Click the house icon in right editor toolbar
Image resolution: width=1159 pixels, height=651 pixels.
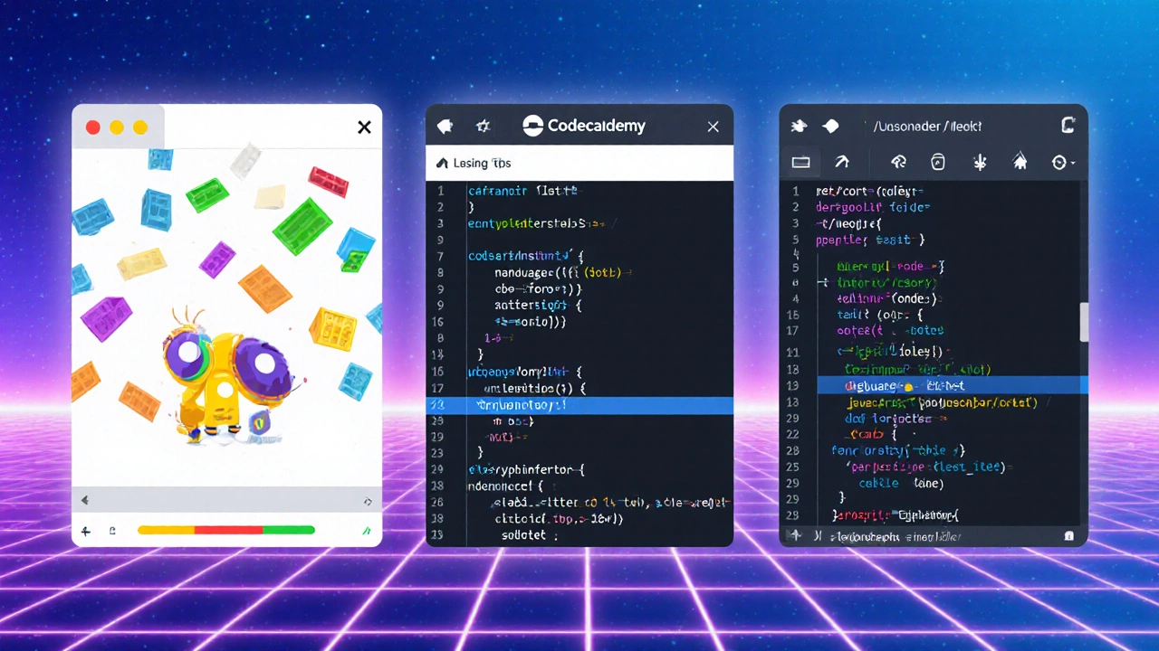[1020, 163]
